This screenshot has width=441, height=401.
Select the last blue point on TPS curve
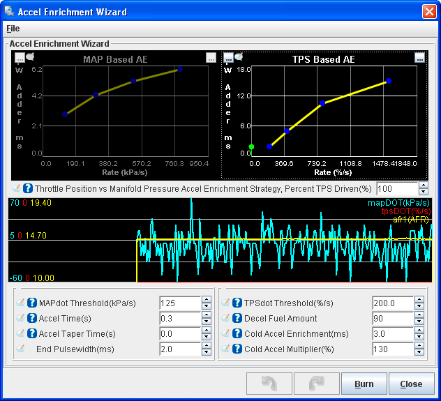tap(389, 81)
